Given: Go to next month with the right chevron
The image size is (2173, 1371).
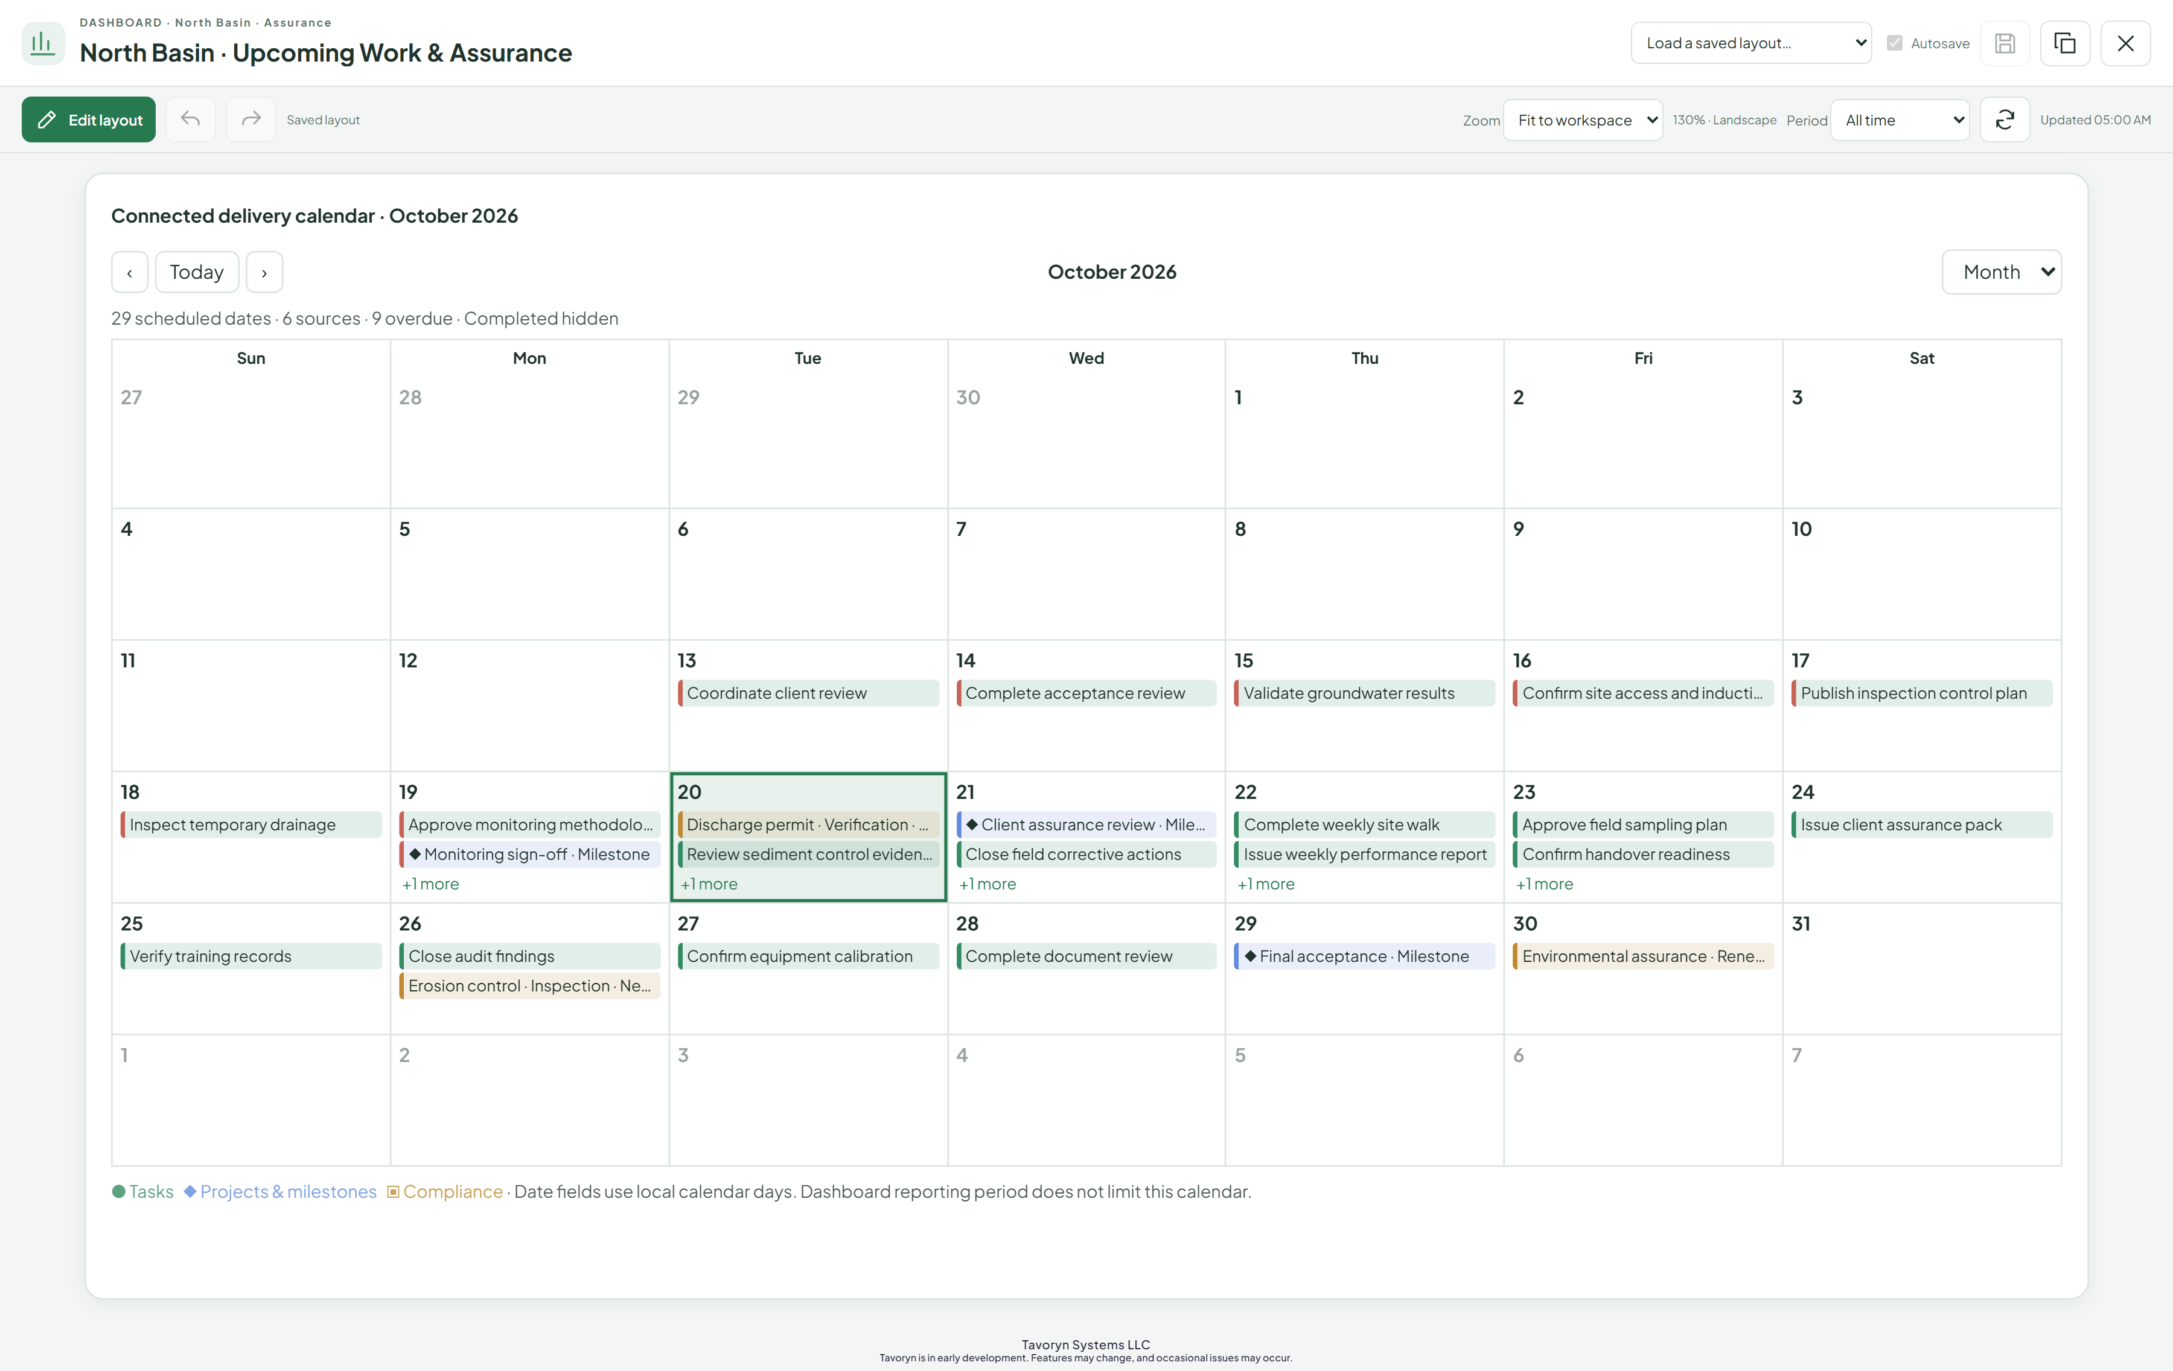Looking at the screenshot, I should pyautogui.click(x=264, y=272).
